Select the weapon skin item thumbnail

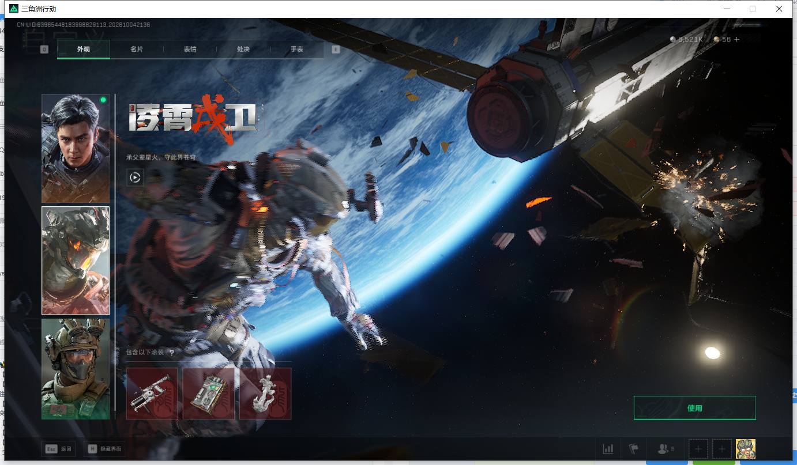tap(152, 394)
